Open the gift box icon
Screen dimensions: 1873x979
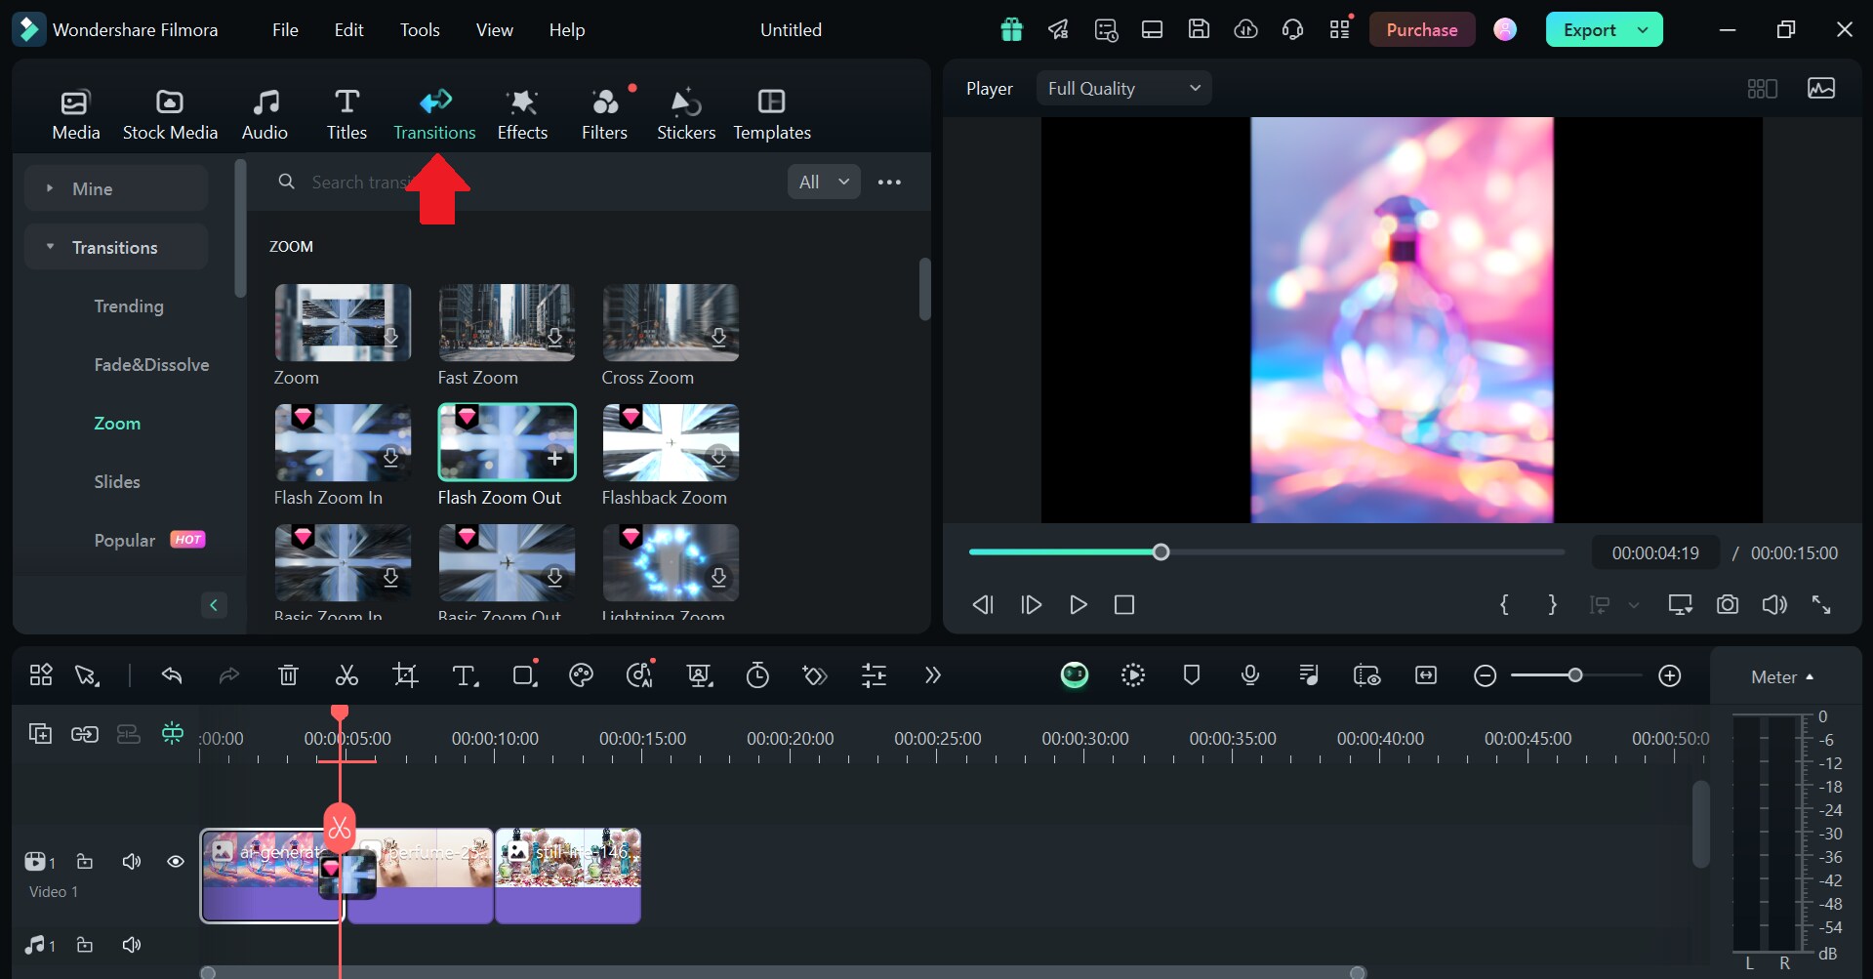(x=1011, y=30)
